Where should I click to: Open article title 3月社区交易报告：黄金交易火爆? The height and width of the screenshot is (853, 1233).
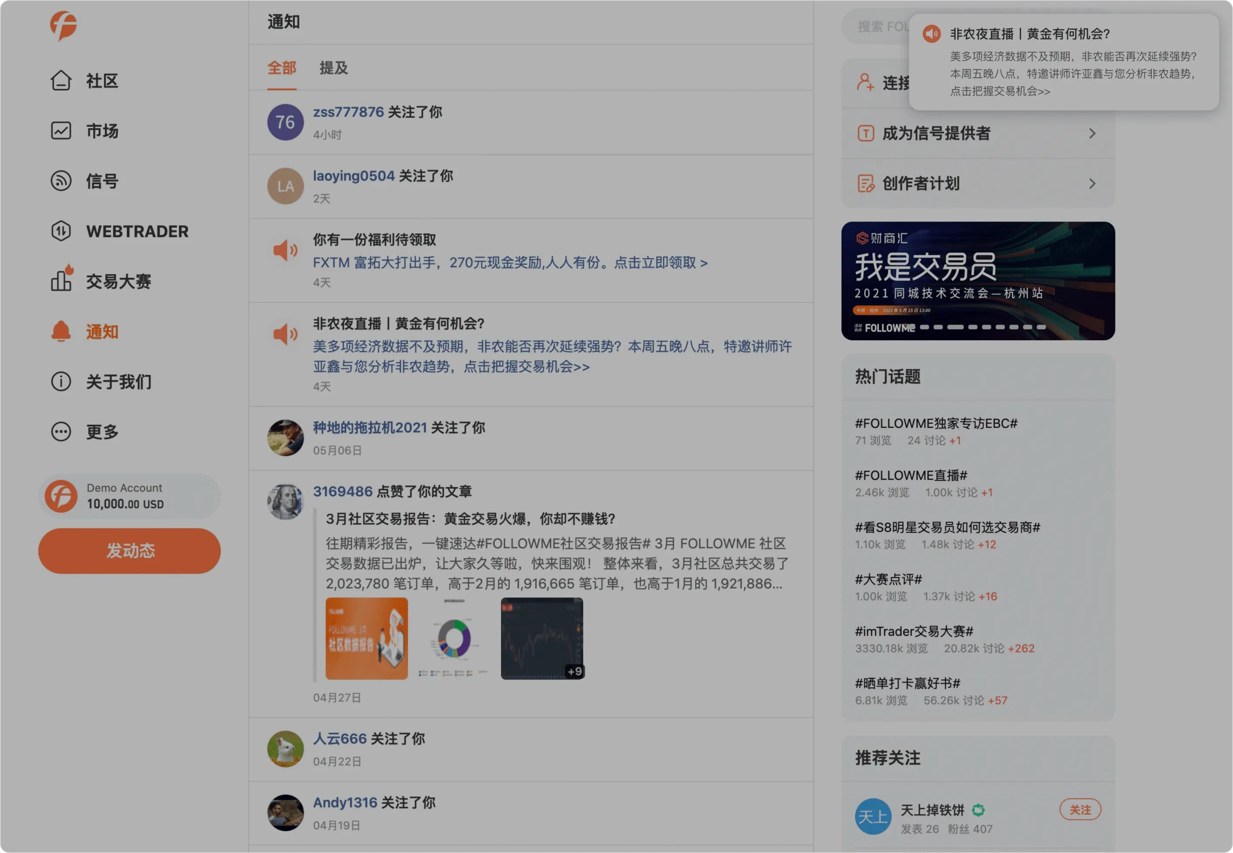coord(470,518)
